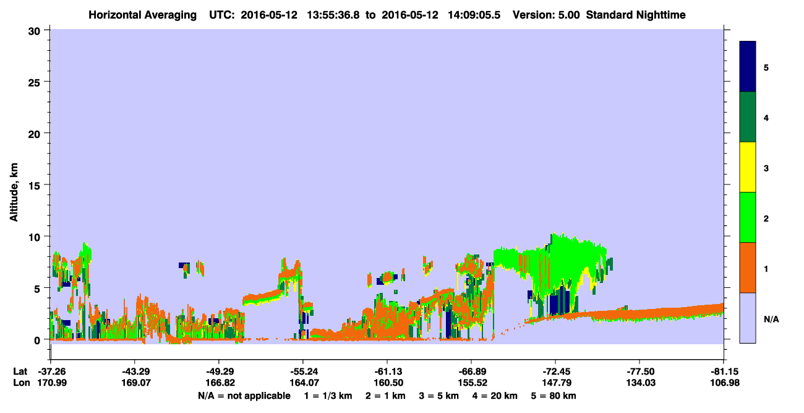Image resolution: width=804 pixels, height=413 pixels.
Task: Click longitude value 106.98
Action: click(x=724, y=383)
